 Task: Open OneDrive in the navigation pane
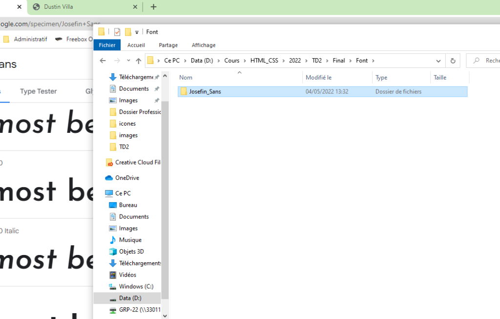tap(126, 178)
